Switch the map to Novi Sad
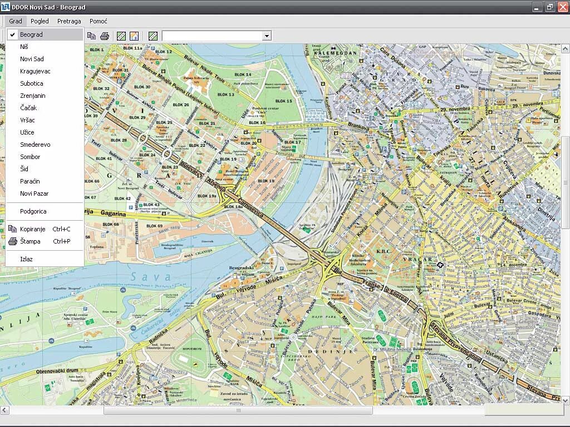The height and width of the screenshot is (427, 570). (45, 59)
